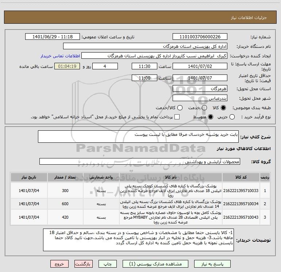281x272 pixels.
Task: Click the چاپ print button
Action: (x=108, y=264)
